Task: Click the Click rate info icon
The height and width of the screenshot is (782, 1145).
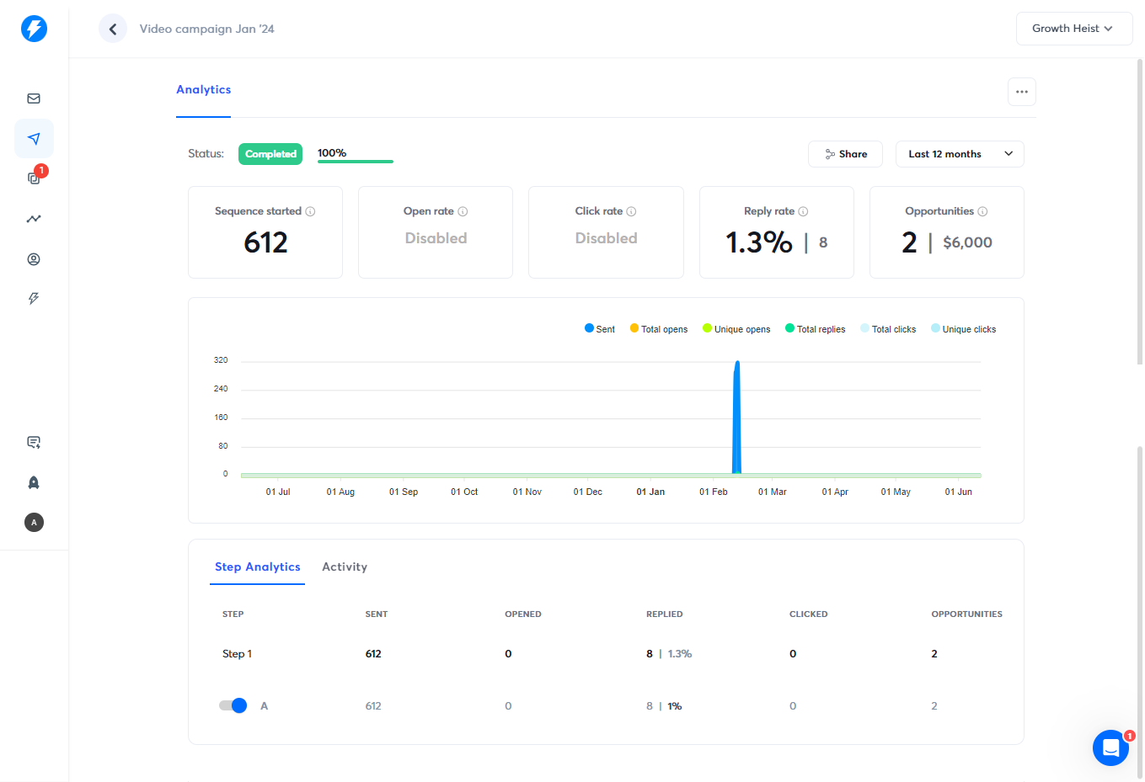Action: coord(632,211)
